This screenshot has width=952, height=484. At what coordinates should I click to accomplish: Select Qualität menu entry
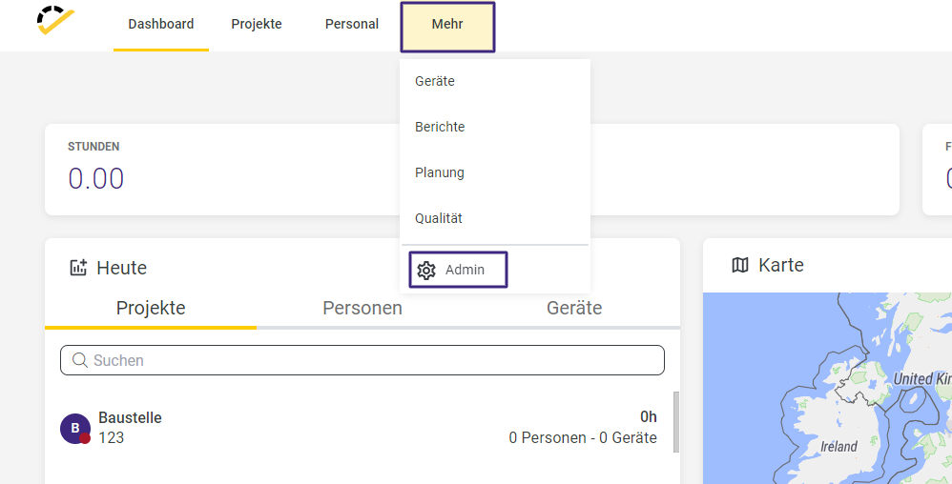click(439, 218)
